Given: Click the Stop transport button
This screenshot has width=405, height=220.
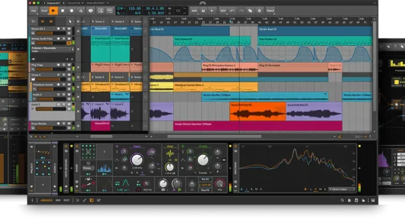Looking at the screenshot, I should click(62, 10).
